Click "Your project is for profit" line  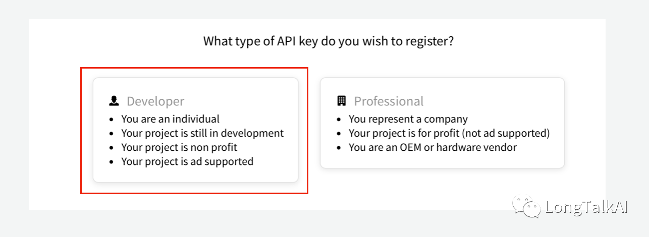(x=449, y=134)
